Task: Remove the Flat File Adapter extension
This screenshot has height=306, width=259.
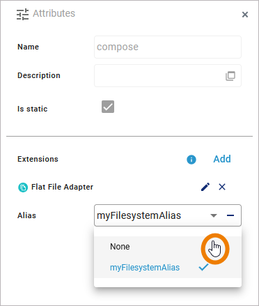Action: [x=222, y=187]
